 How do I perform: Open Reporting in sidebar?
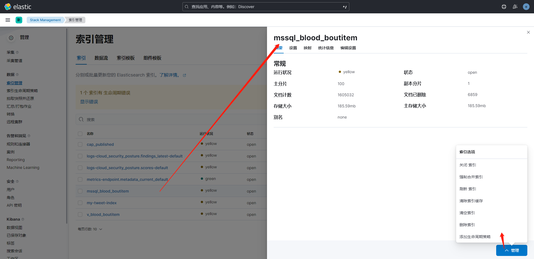tap(16, 160)
